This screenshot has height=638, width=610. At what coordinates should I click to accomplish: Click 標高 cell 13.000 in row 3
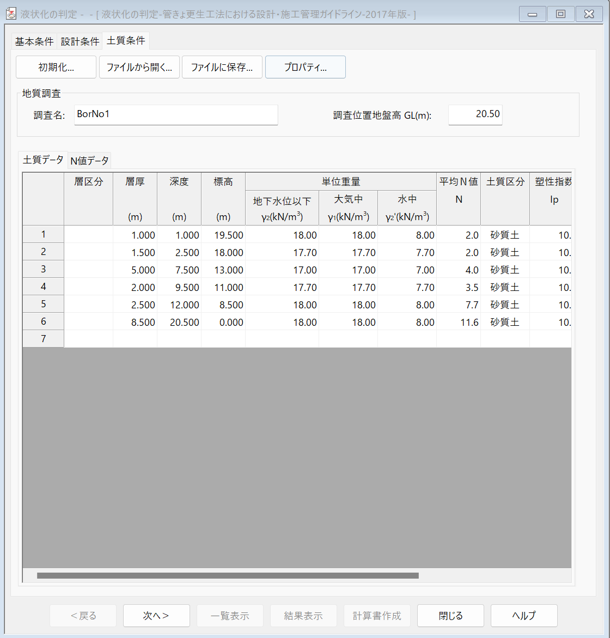point(223,270)
